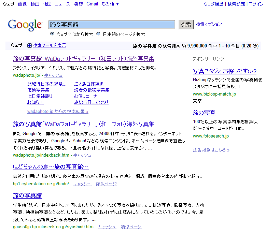Select 日本語のページを検索 radio button
The height and width of the screenshot is (232, 266).
[x=98, y=34]
